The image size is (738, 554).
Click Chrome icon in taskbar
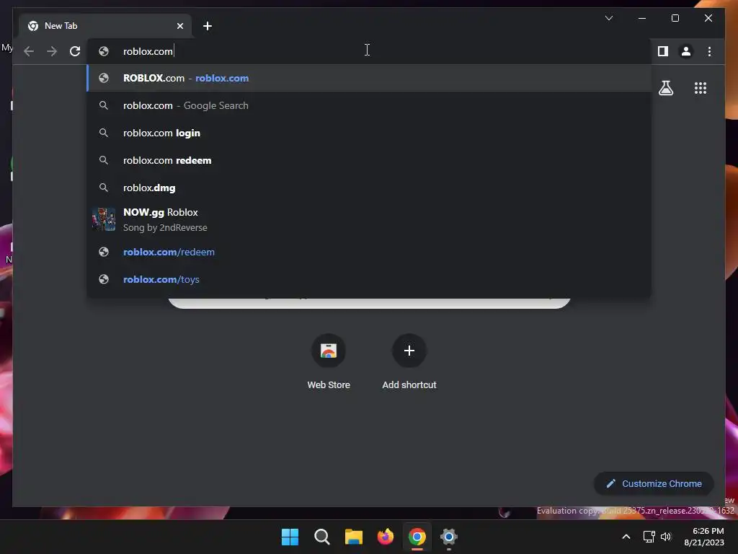point(417,537)
